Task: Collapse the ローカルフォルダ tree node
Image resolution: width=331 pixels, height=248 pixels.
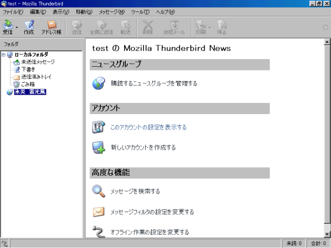Action: [3, 55]
